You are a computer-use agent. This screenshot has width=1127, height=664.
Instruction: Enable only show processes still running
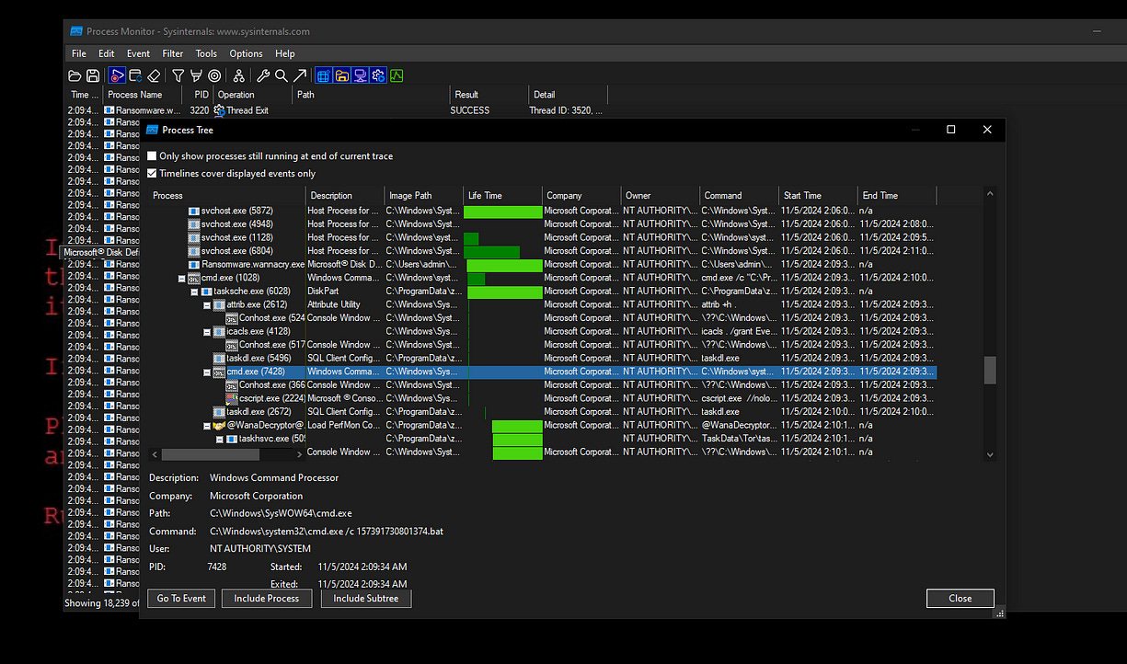click(x=153, y=156)
